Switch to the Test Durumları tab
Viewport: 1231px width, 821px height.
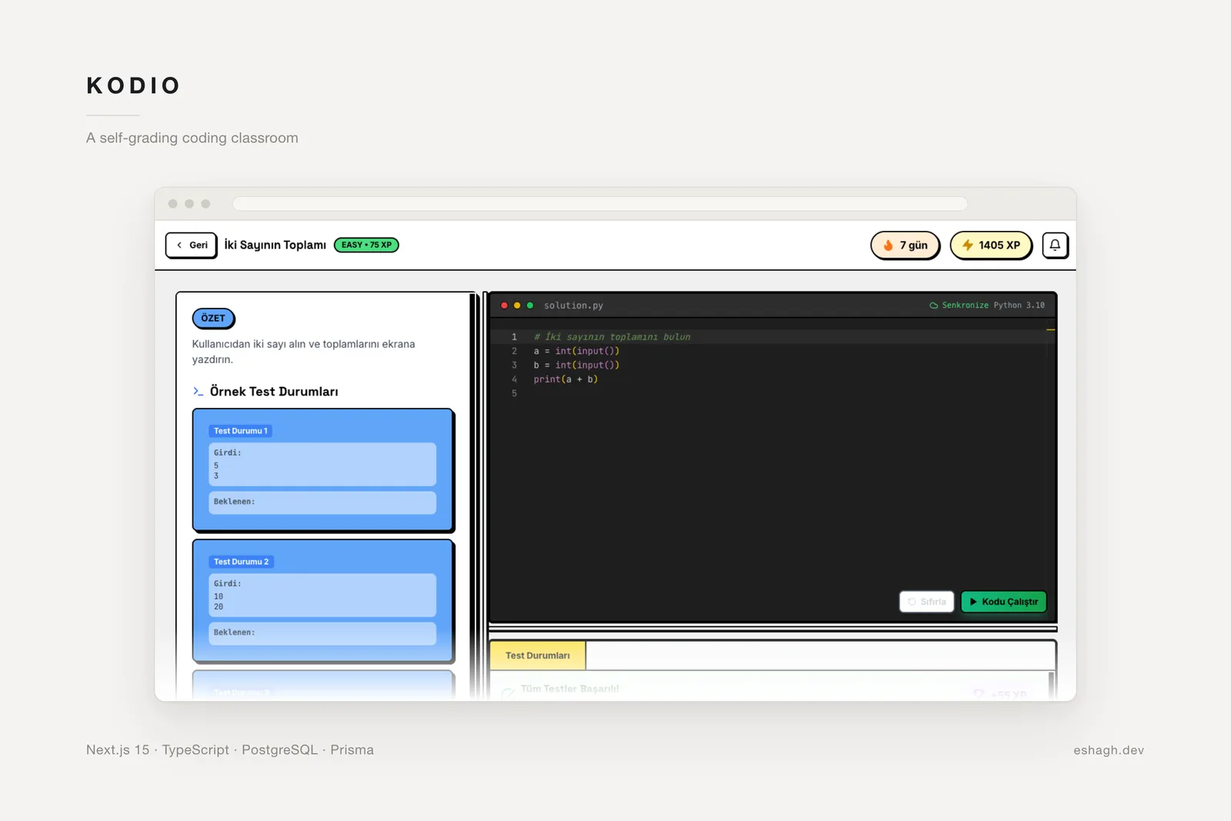[x=538, y=656]
